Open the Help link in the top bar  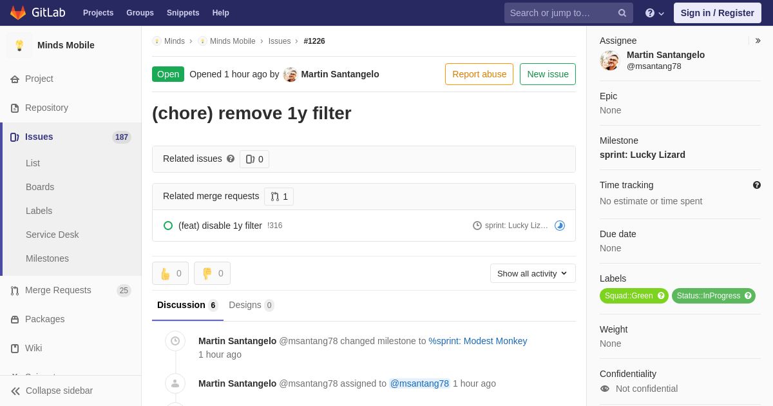[221, 13]
